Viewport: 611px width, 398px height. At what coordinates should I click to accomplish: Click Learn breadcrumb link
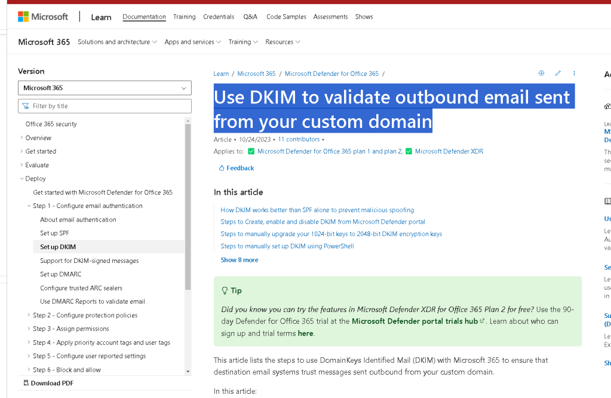tap(221, 74)
